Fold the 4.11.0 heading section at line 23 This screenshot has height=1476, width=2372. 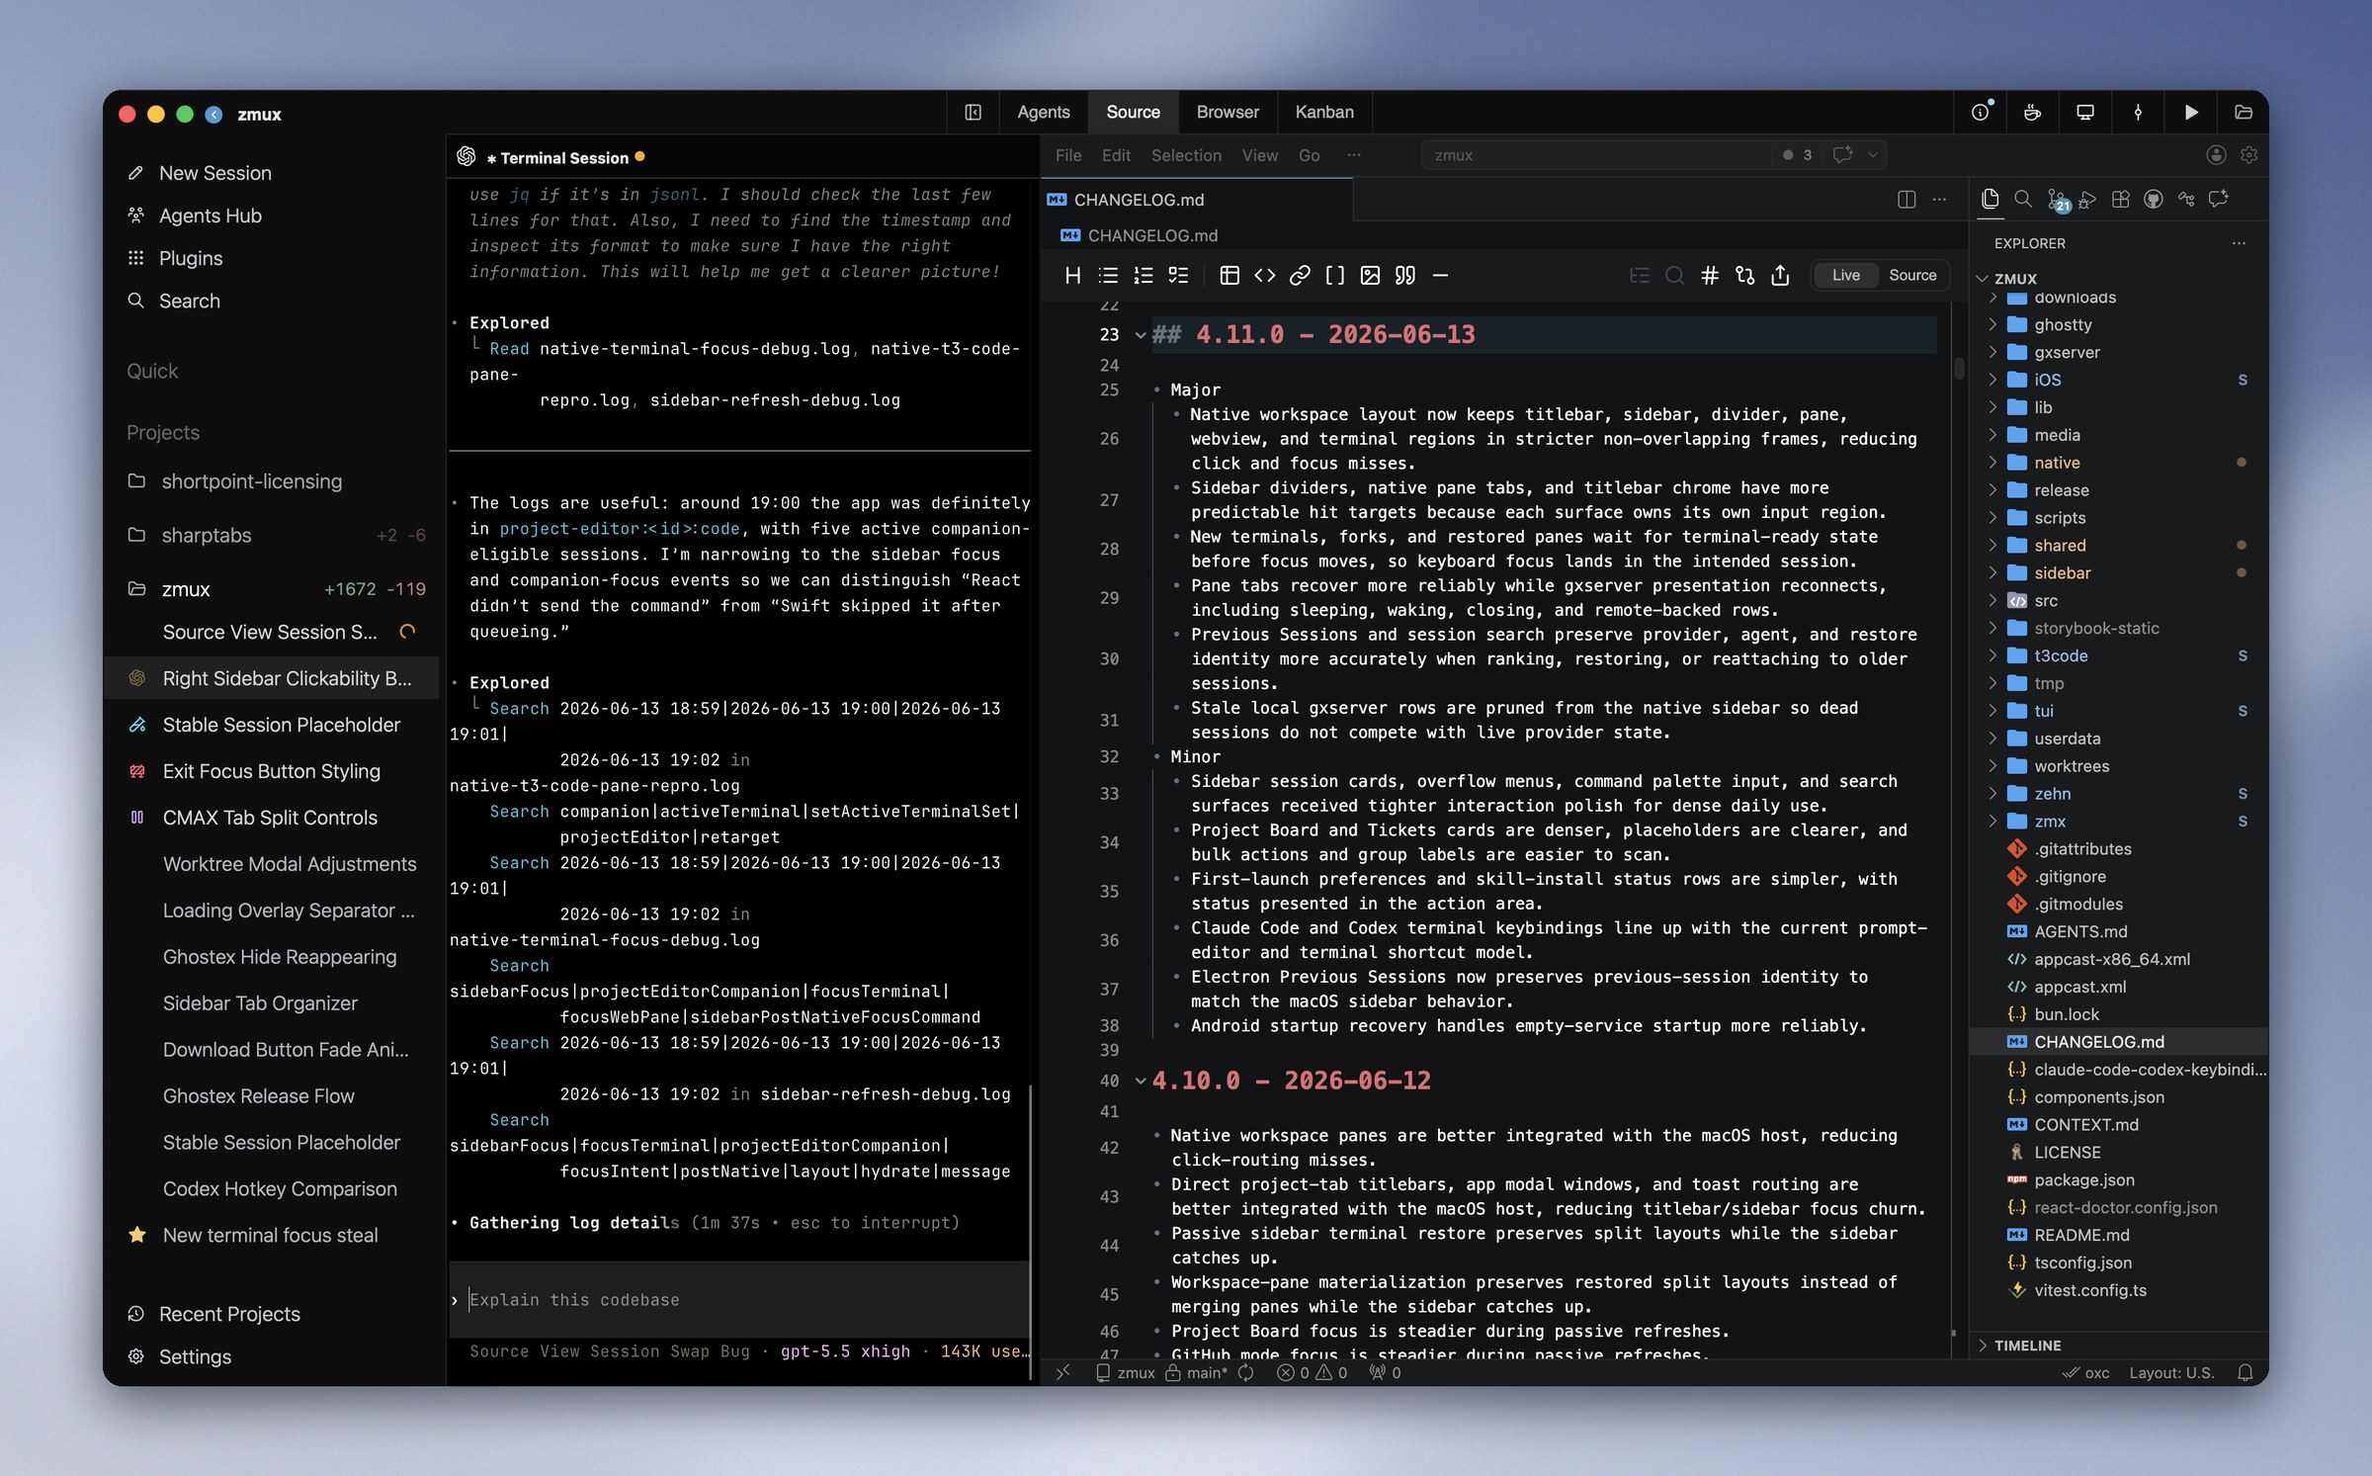coord(1141,335)
